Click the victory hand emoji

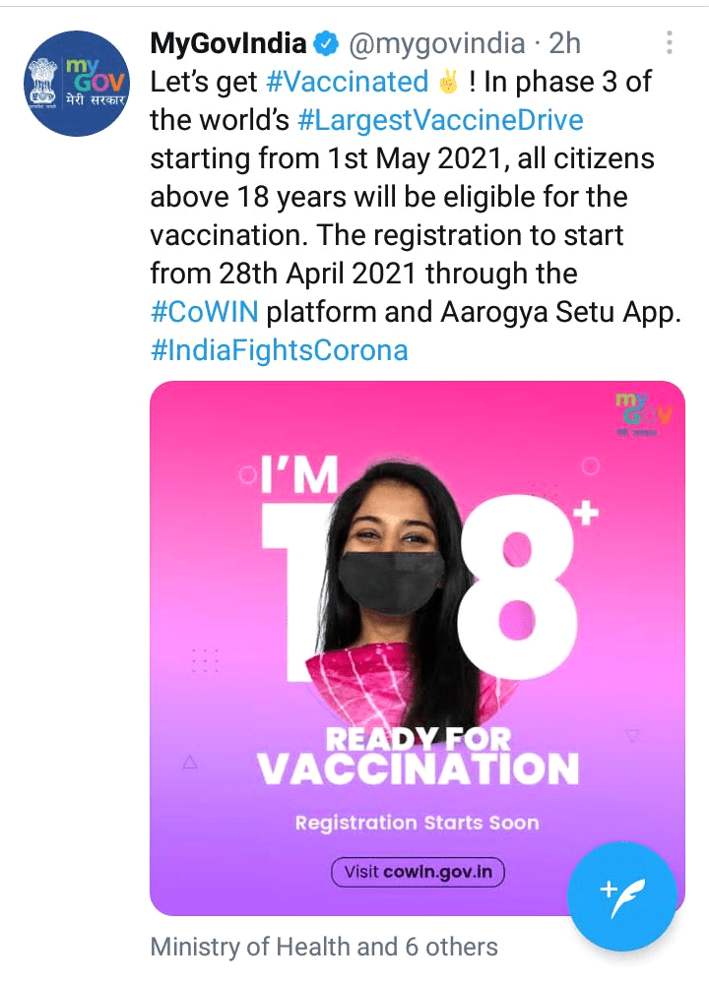(x=448, y=82)
